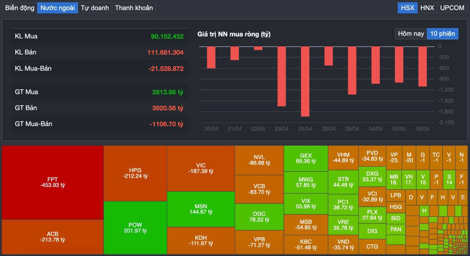Switch to the HNX exchange
Screen dimensions: 470x256
427,8
